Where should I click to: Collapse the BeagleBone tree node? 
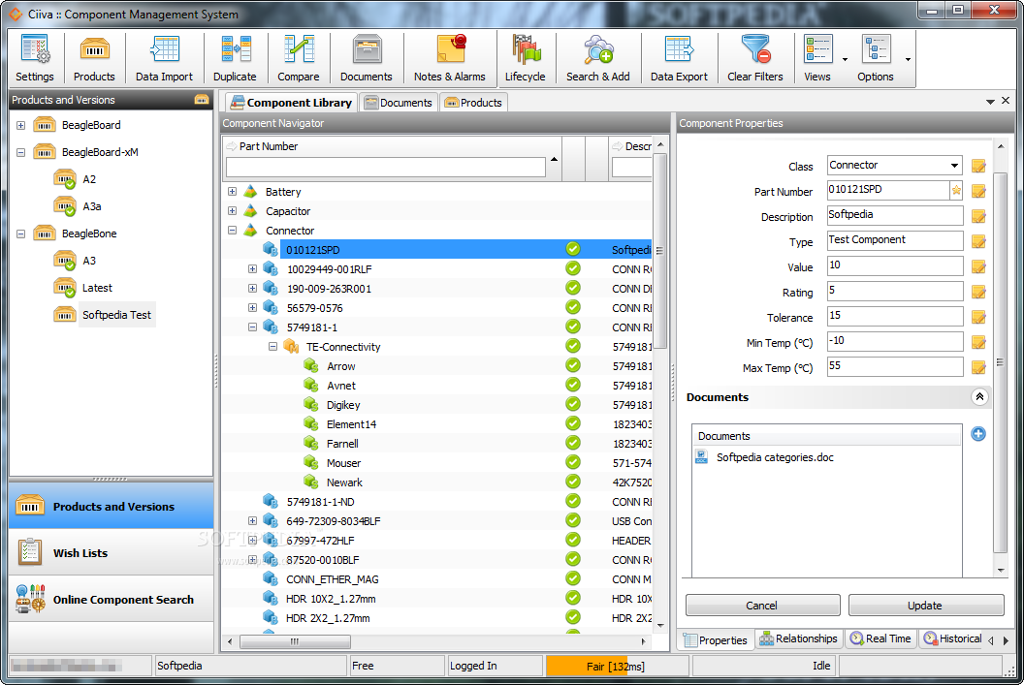21,234
